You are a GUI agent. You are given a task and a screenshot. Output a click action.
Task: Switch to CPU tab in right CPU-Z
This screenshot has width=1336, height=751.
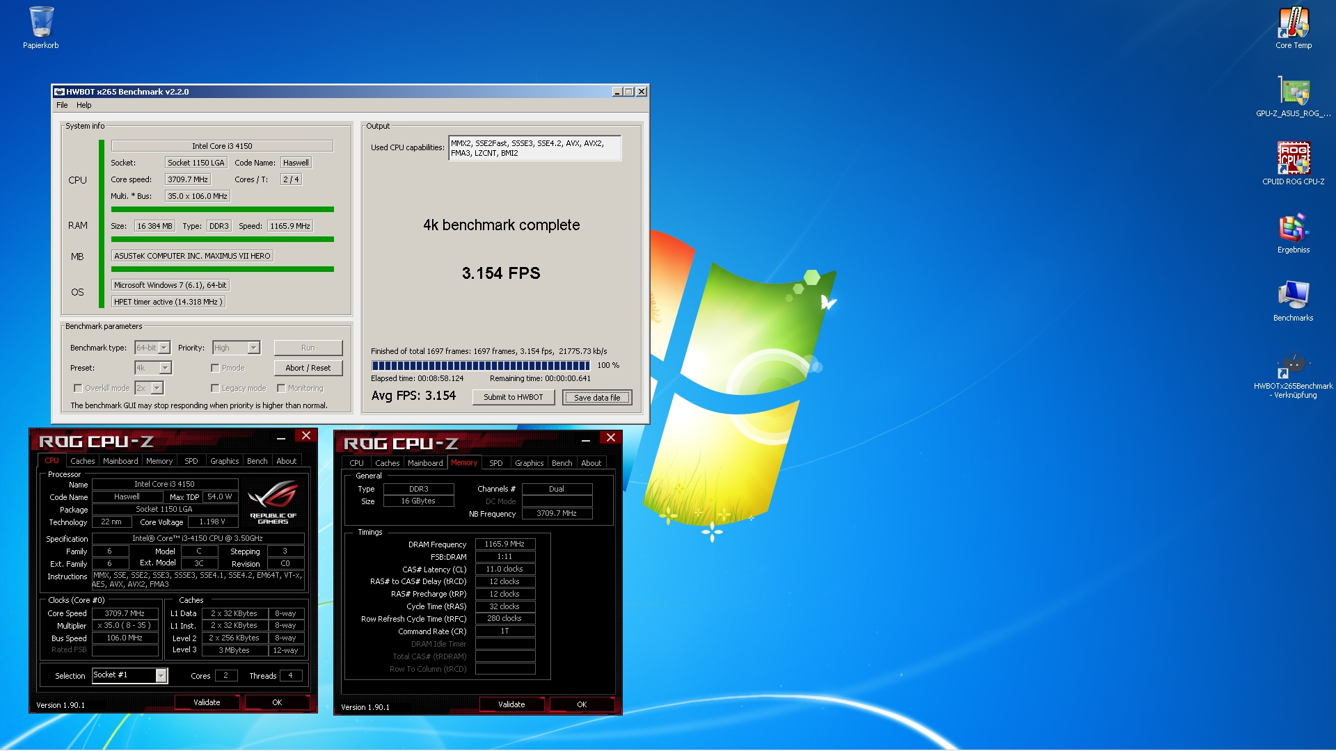click(357, 463)
